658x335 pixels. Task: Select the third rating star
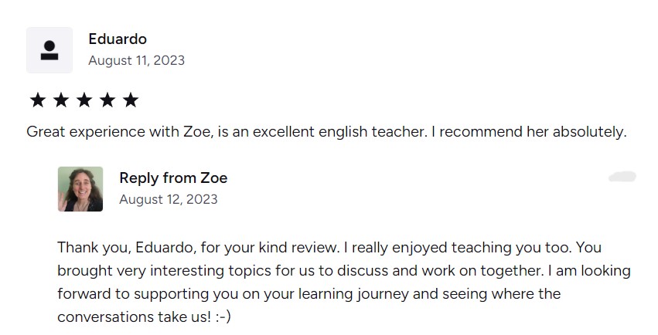coord(84,100)
